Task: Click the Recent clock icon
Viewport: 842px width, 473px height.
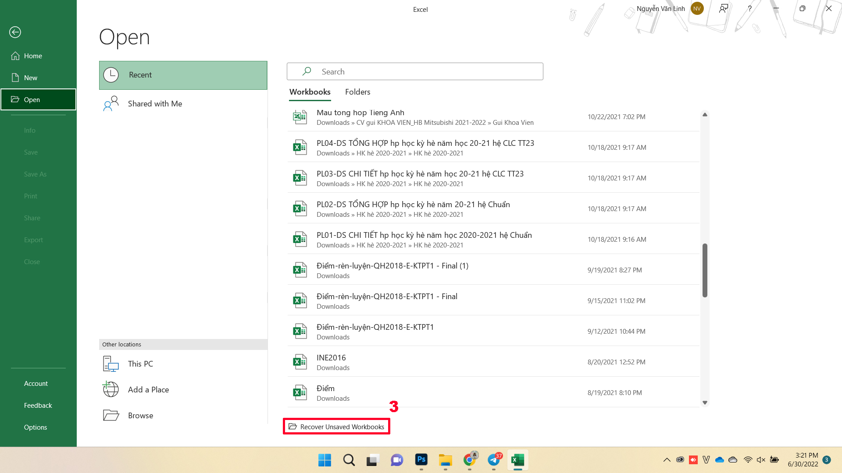Action: [x=111, y=75]
